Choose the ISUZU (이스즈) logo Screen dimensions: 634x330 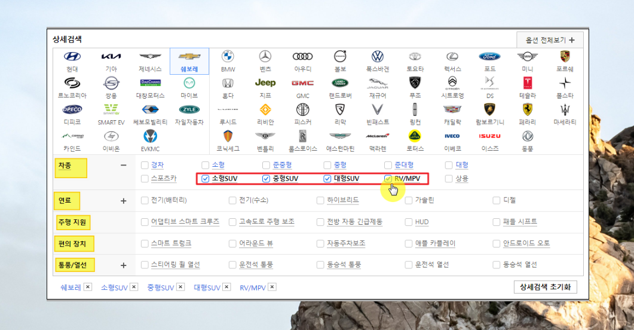(x=489, y=136)
